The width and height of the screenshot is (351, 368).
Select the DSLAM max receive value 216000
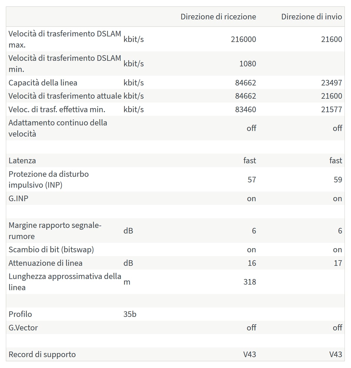pos(243,39)
